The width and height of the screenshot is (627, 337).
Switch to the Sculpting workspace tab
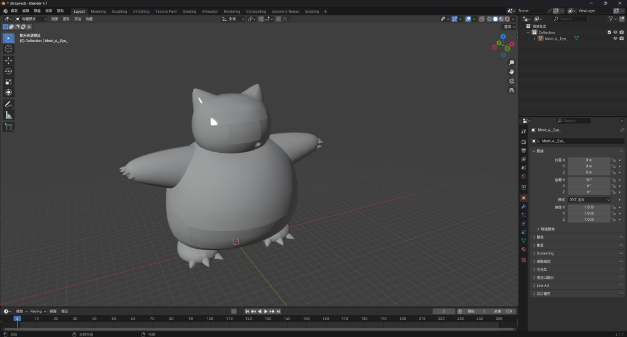click(x=119, y=11)
